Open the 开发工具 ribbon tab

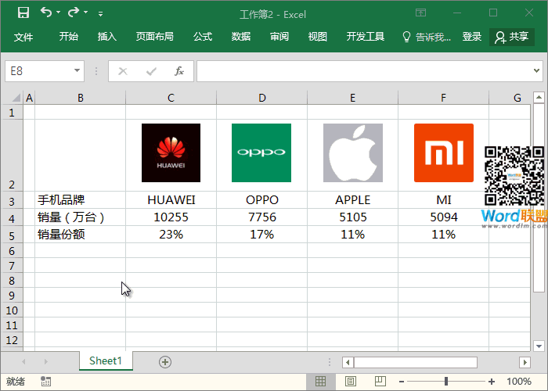(366, 36)
